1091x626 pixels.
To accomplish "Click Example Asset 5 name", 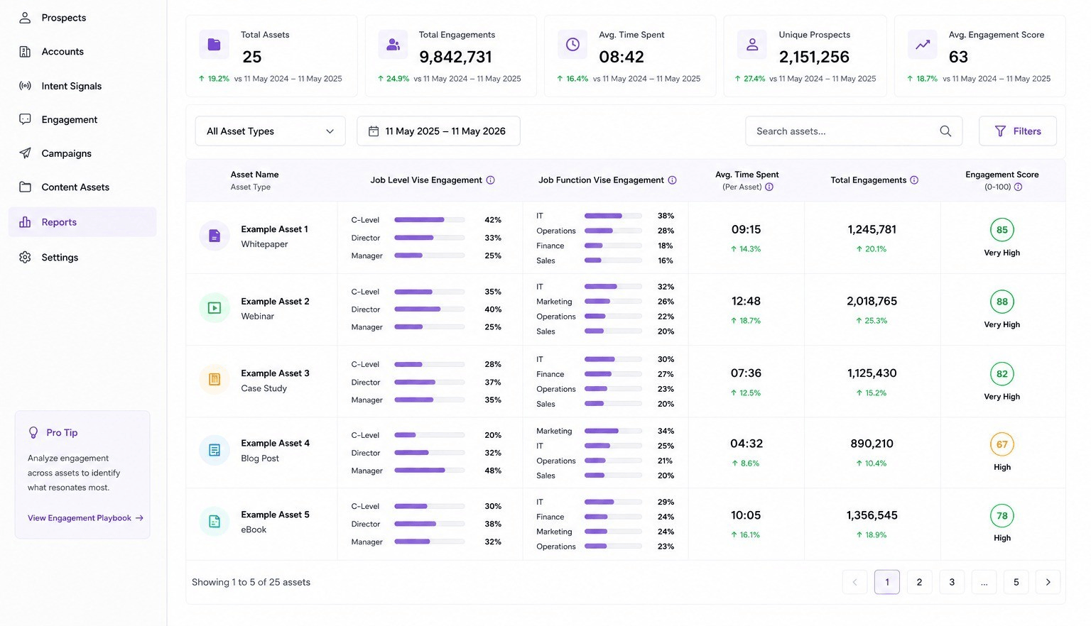I will pos(275,515).
